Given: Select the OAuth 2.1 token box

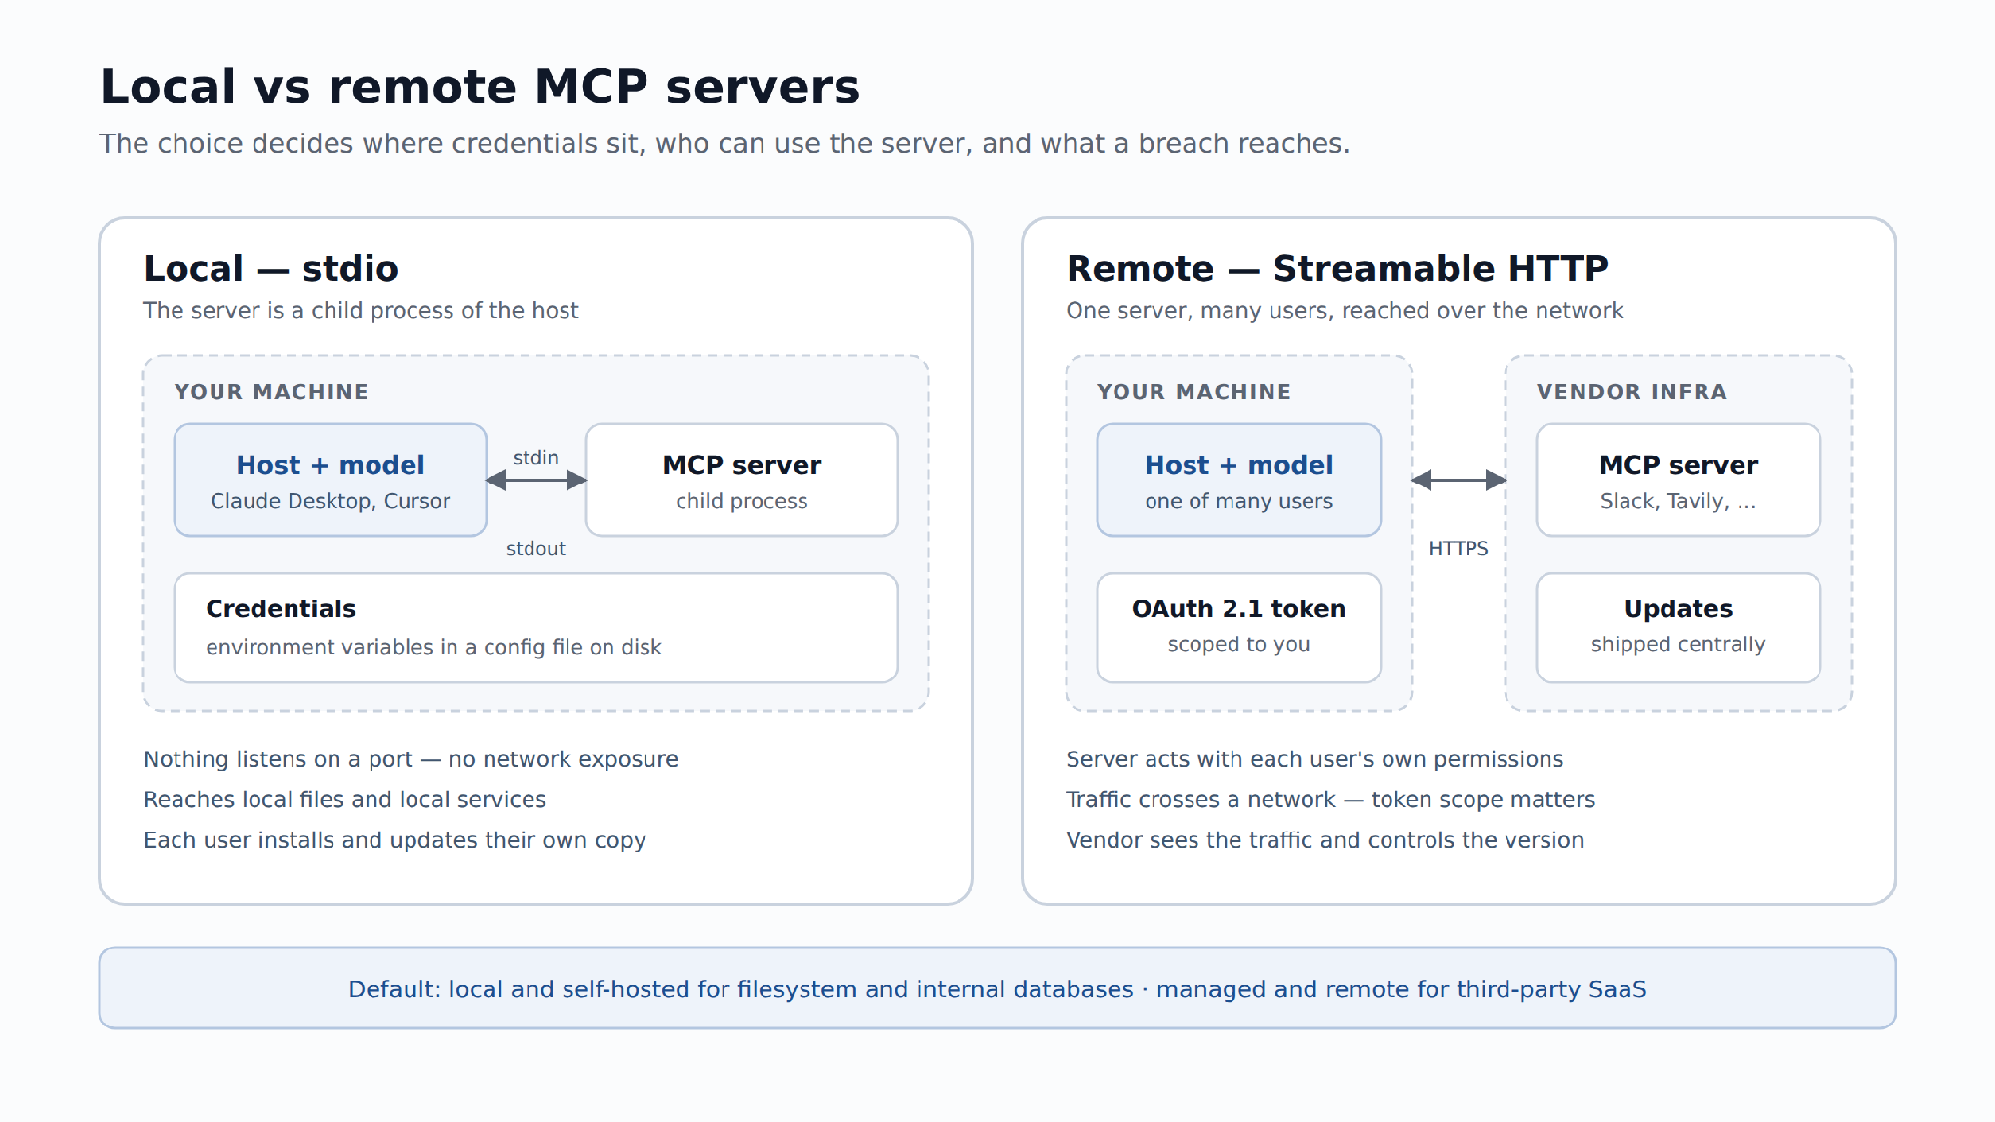Looking at the screenshot, I should (1239, 628).
